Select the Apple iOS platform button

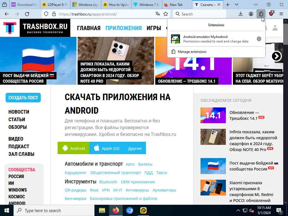pyautogui.click(x=107, y=148)
